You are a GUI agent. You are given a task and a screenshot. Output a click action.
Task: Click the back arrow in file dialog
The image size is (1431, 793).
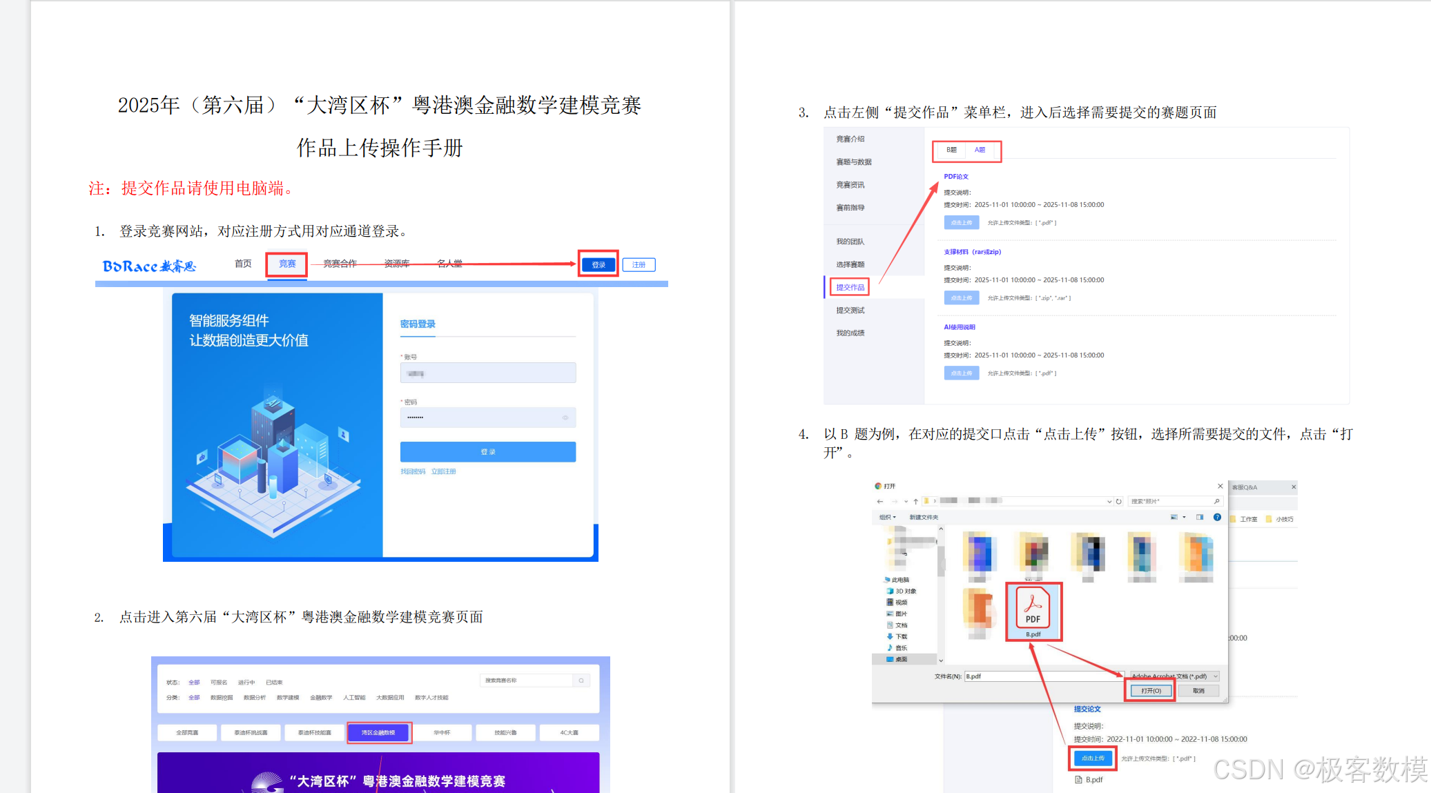879,501
